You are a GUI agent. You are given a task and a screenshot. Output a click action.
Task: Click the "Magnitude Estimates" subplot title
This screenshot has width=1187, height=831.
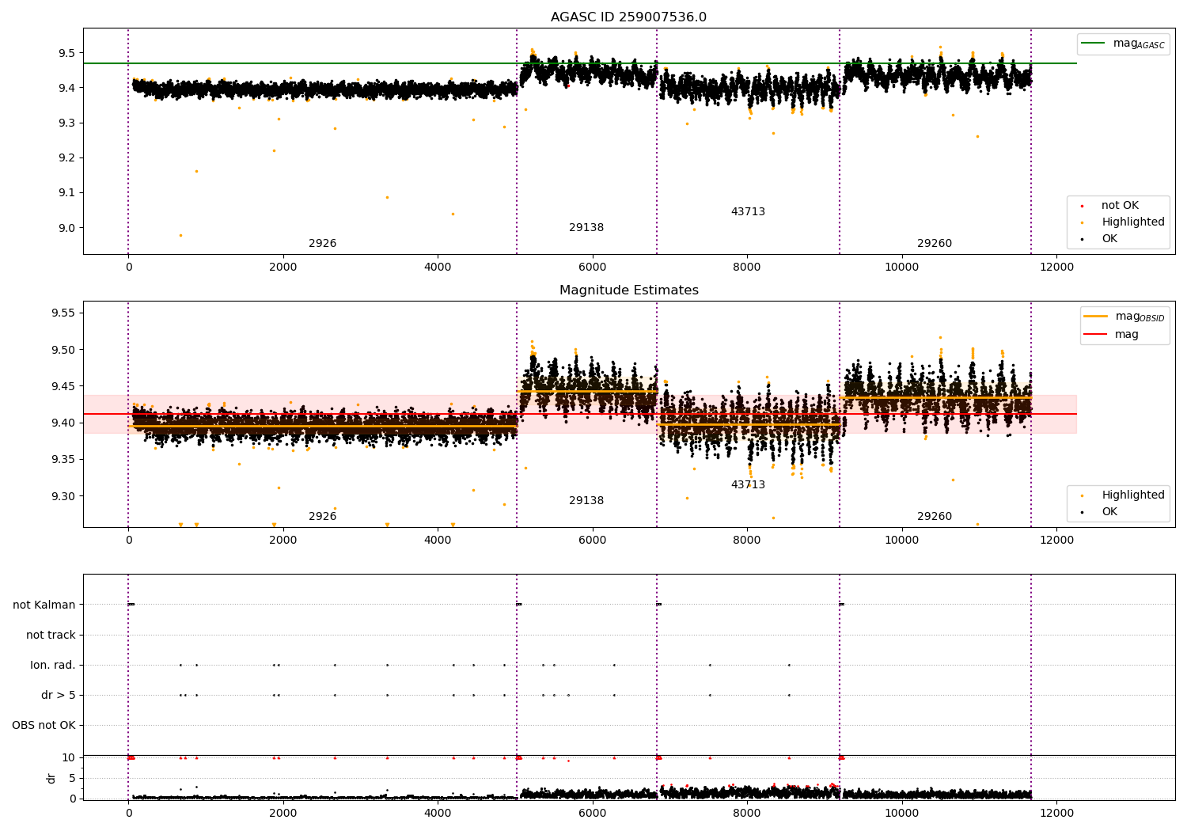pos(628,290)
